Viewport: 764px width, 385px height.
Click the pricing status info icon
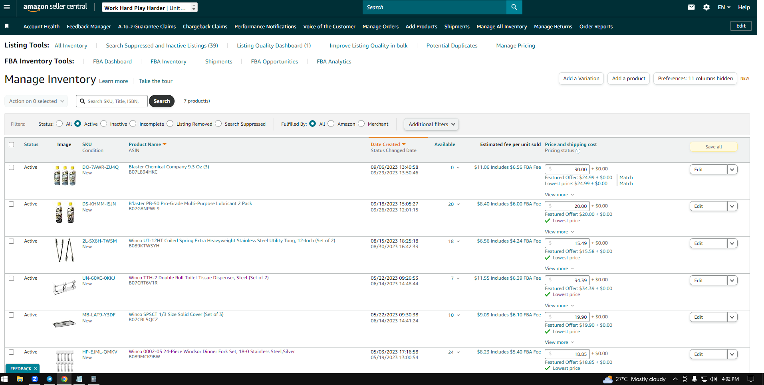click(578, 151)
